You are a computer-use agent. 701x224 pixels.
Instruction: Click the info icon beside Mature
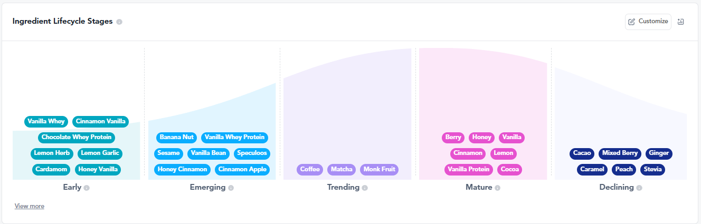point(497,188)
